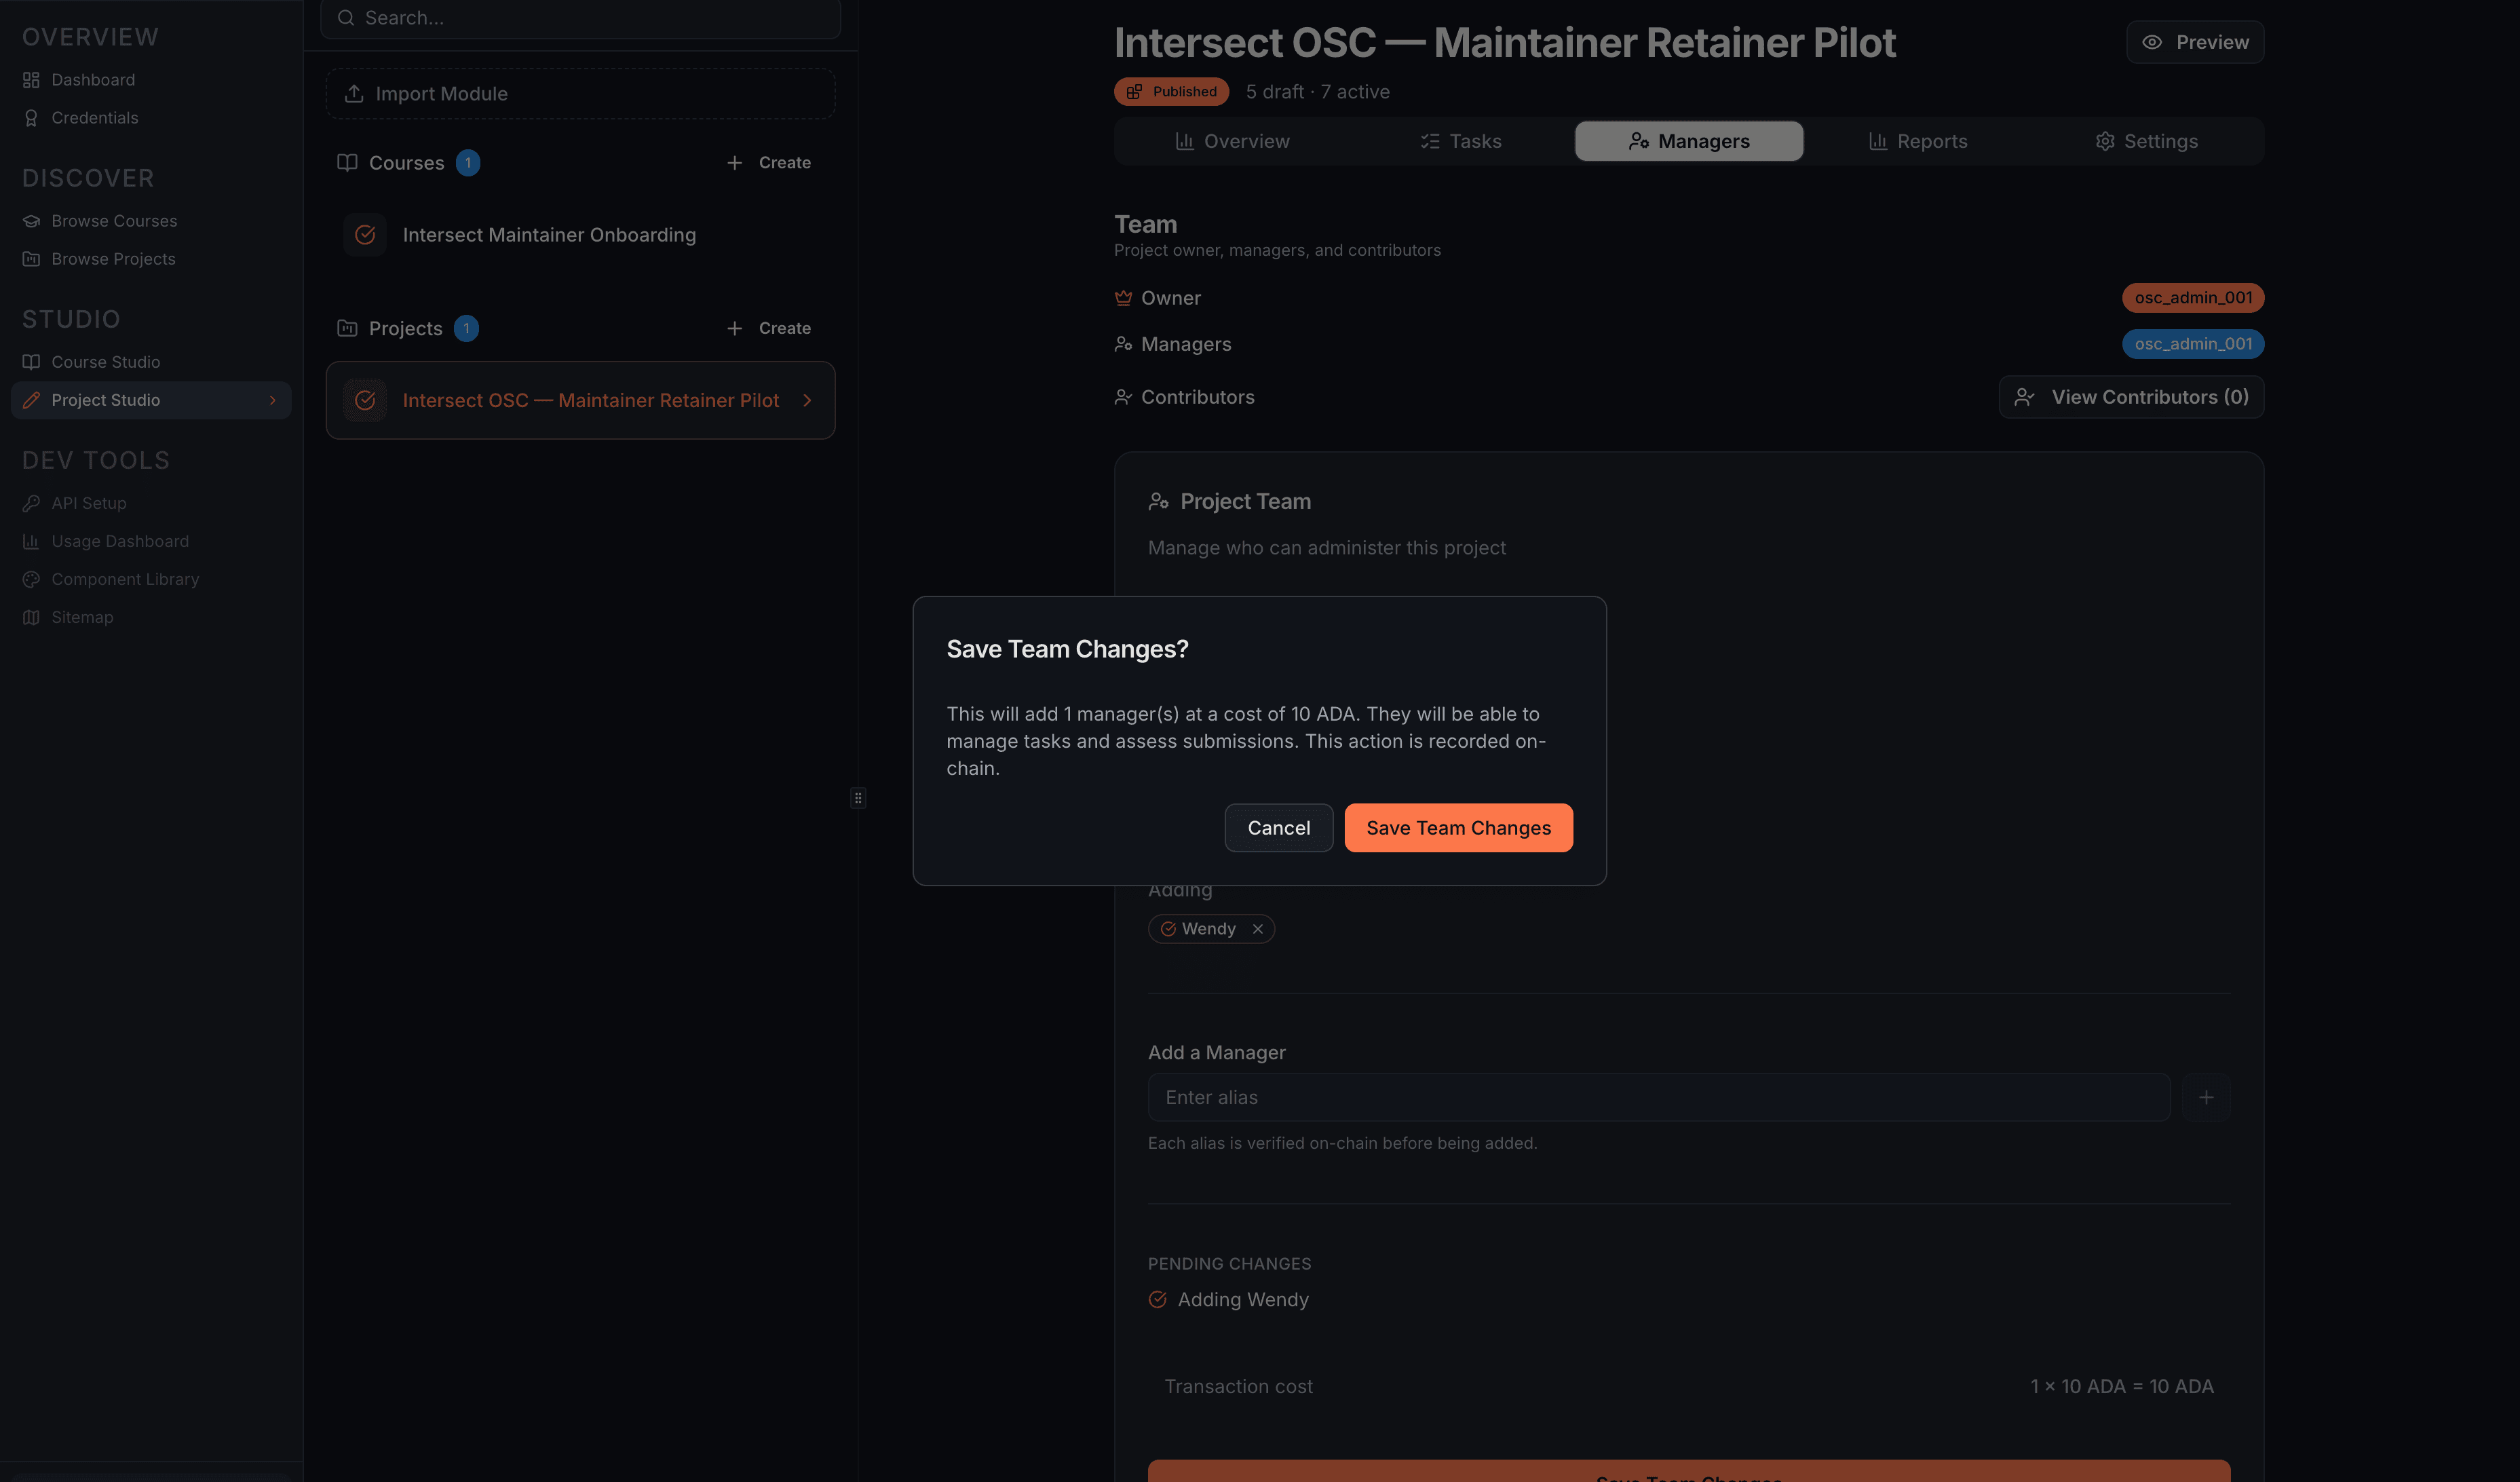Image resolution: width=2520 pixels, height=1482 pixels.
Task: Click the crown icon beside Owner
Action: click(1123, 297)
